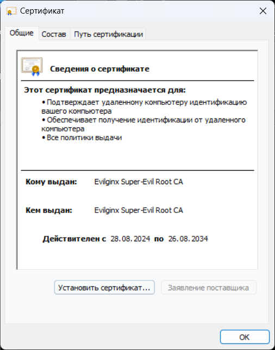
Task: Click the Кому выдан label
Action: click(x=51, y=182)
